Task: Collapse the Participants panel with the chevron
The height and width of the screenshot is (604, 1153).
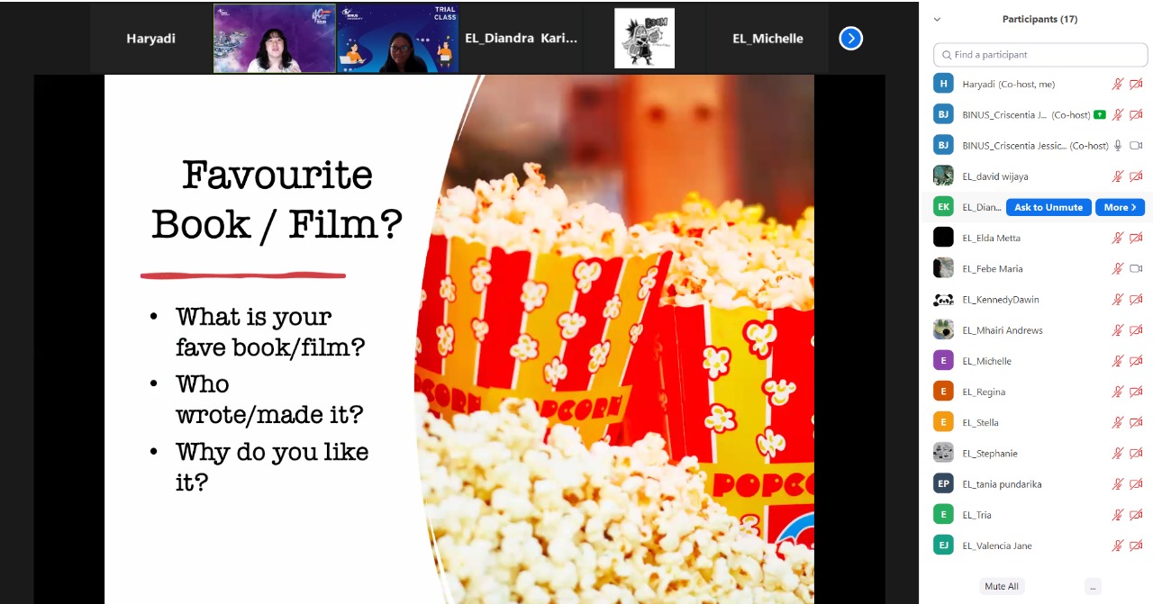Action: (x=937, y=19)
